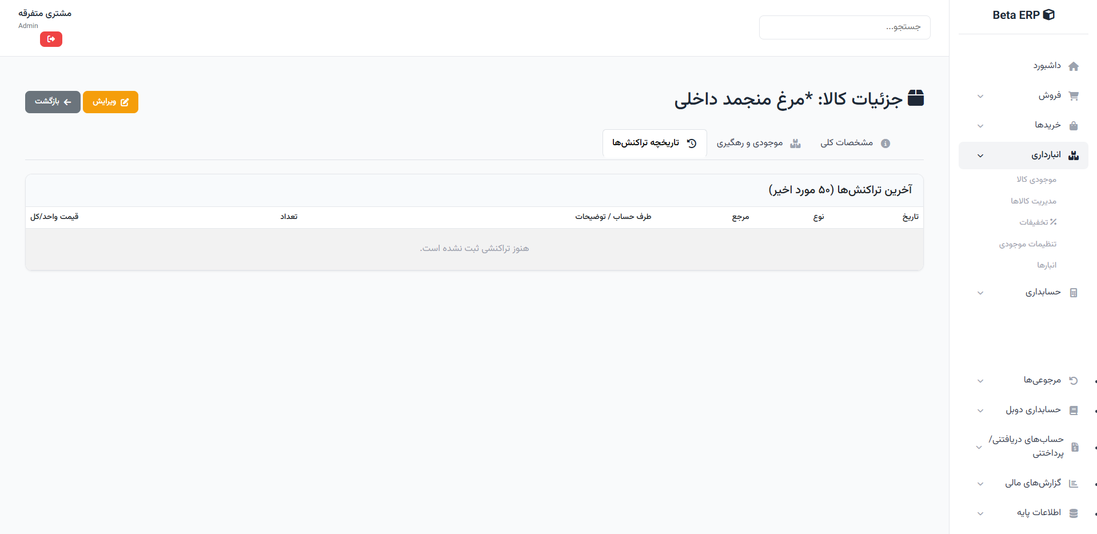Click the purchases bag icon
The image size is (1097, 534).
click(x=1074, y=126)
